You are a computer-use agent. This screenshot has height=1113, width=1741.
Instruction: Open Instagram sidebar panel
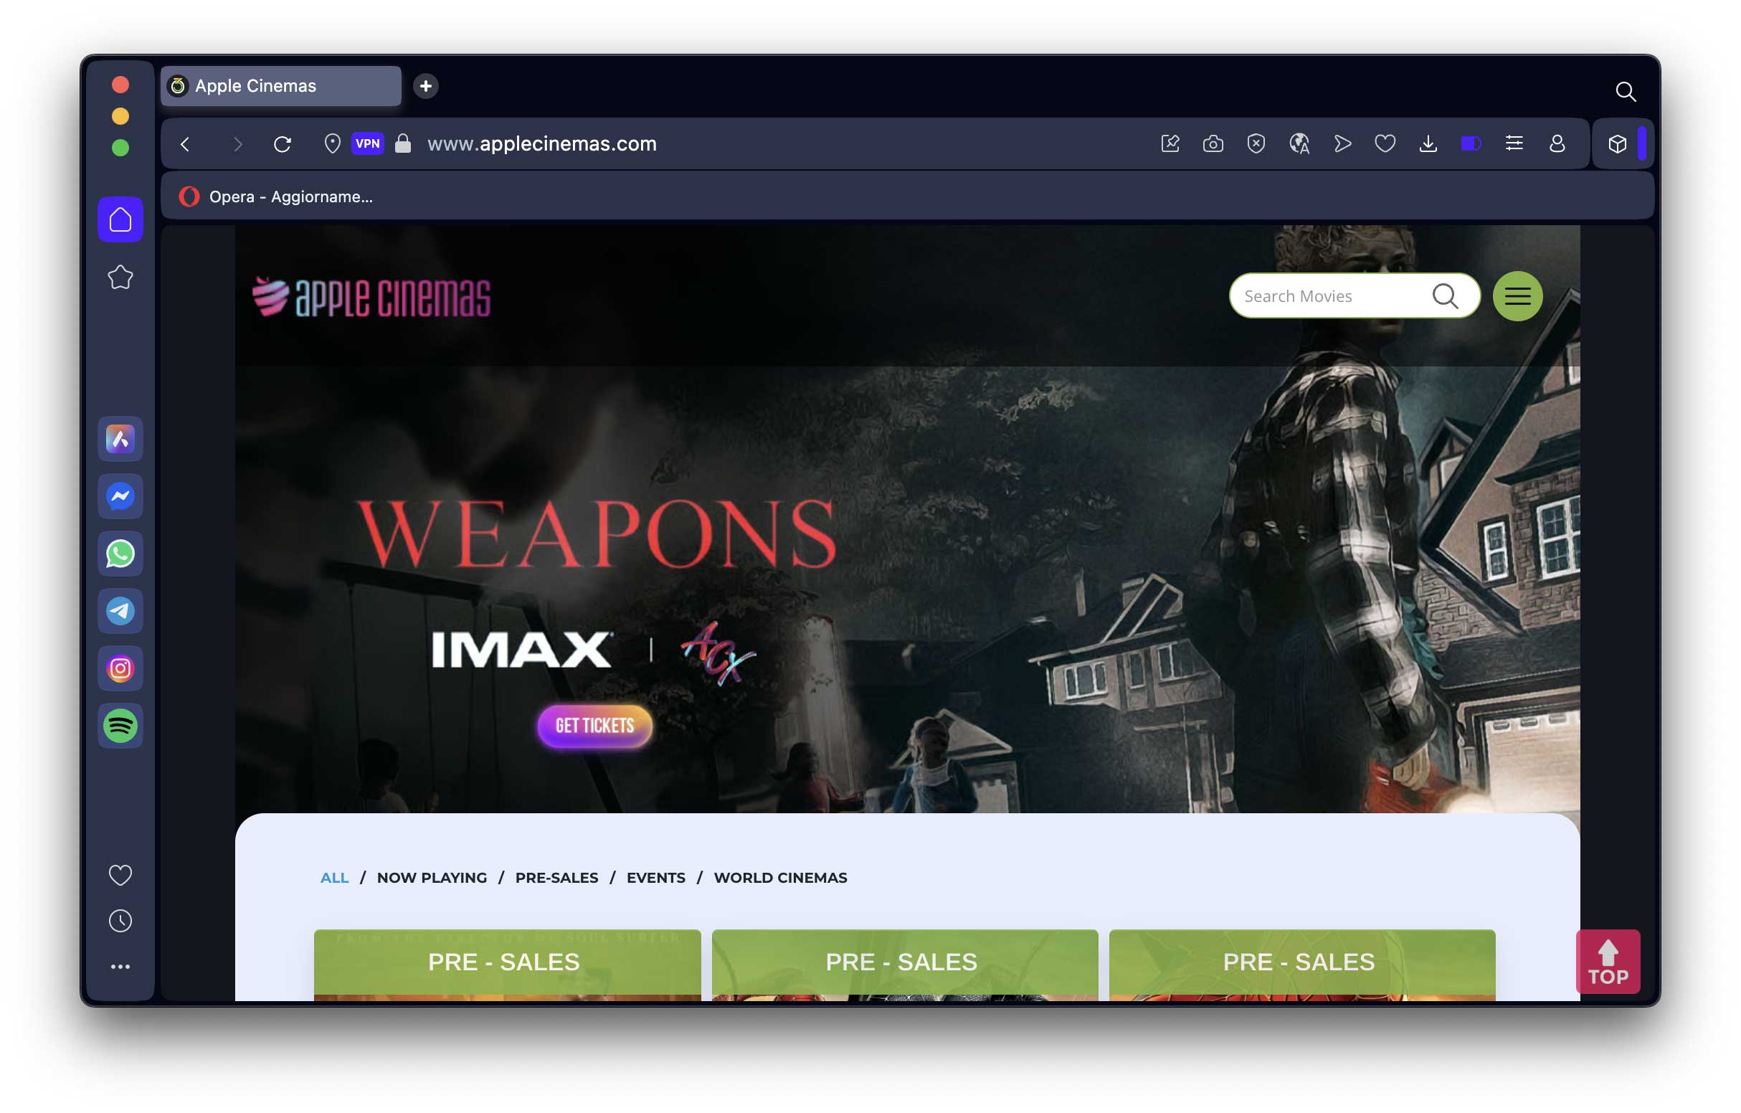click(120, 668)
